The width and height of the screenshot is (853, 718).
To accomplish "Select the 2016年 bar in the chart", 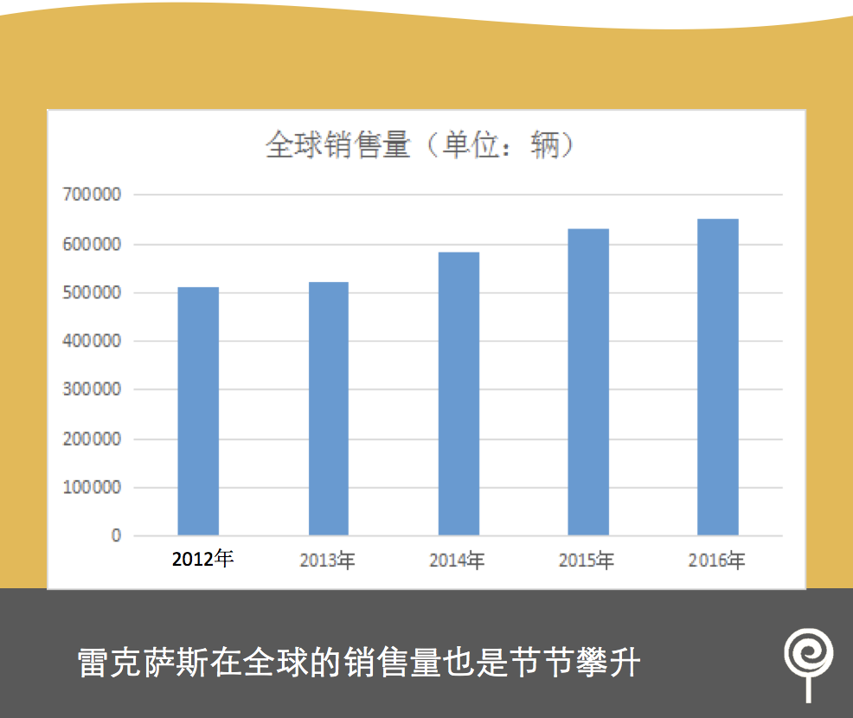I will [x=718, y=377].
